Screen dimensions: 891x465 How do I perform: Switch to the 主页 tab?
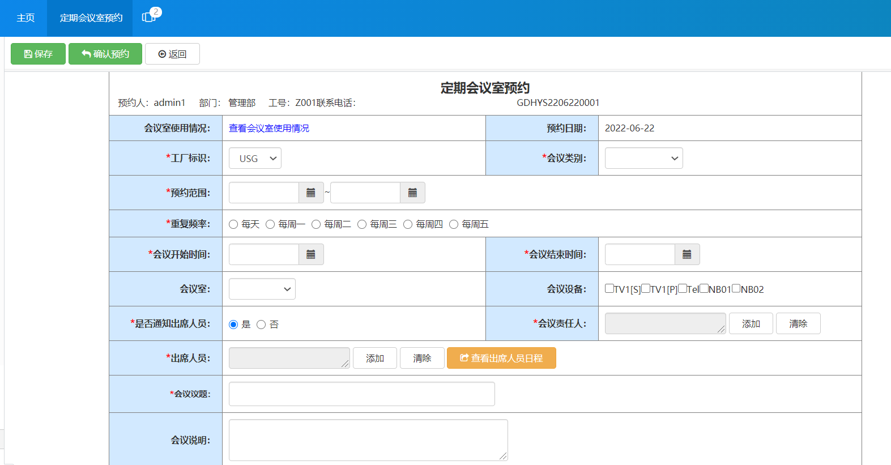[25, 18]
